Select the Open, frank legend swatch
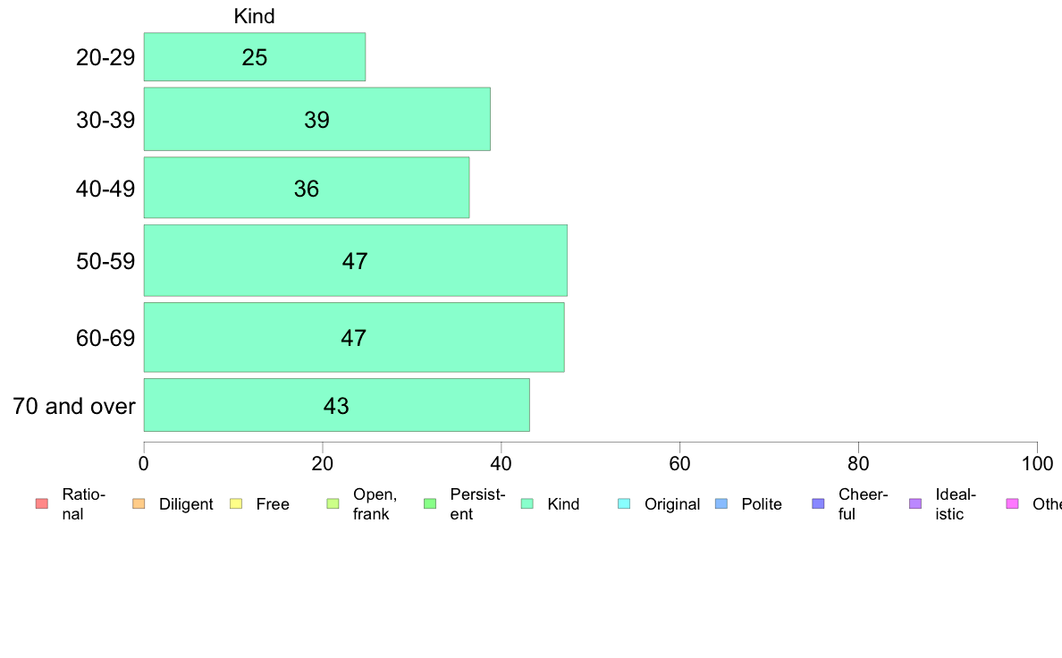The width and height of the screenshot is (1062, 658). [x=333, y=503]
